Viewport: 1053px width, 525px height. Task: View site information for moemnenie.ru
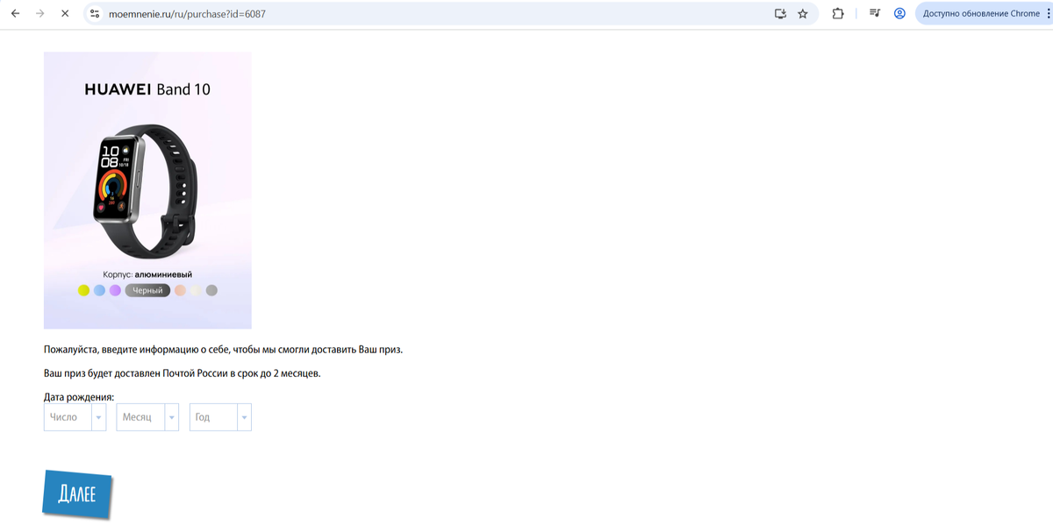click(96, 14)
